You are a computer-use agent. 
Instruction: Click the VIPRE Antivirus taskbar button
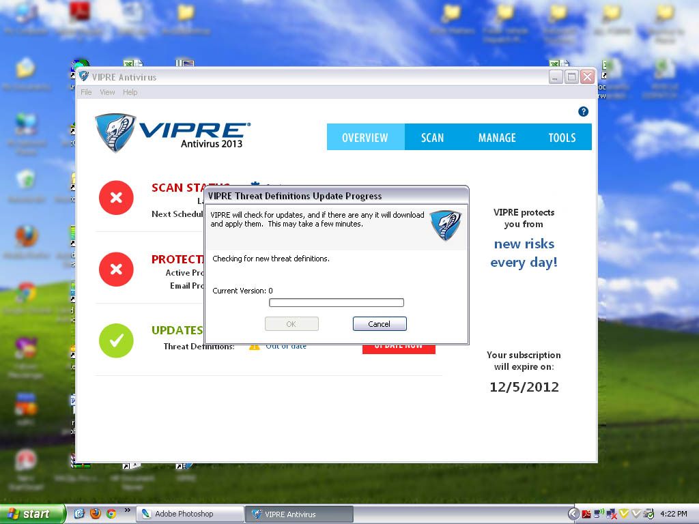300,514
